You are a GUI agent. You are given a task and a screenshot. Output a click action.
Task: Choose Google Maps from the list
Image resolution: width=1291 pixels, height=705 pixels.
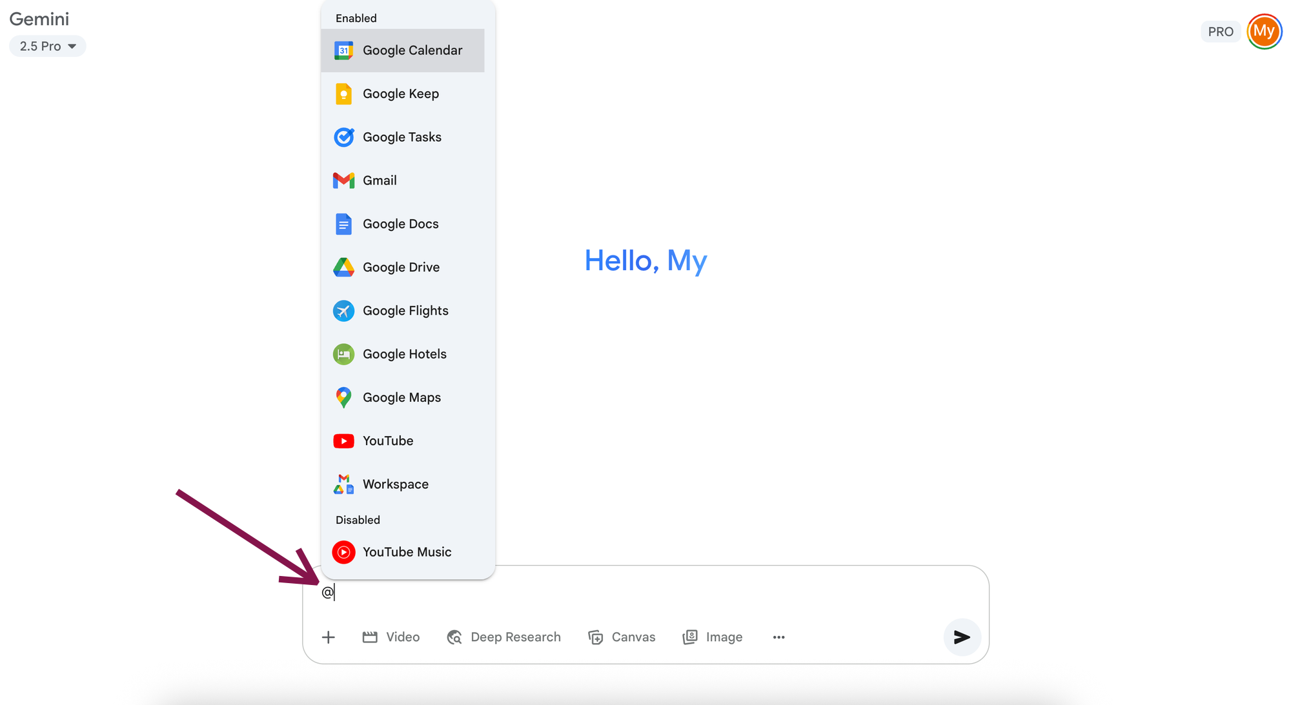tap(403, 397)
